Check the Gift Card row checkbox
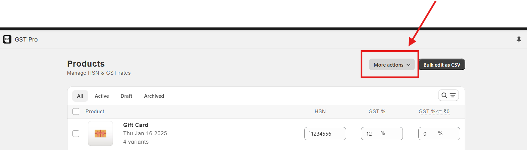This screenshot has width=527, height=150. 76,134
